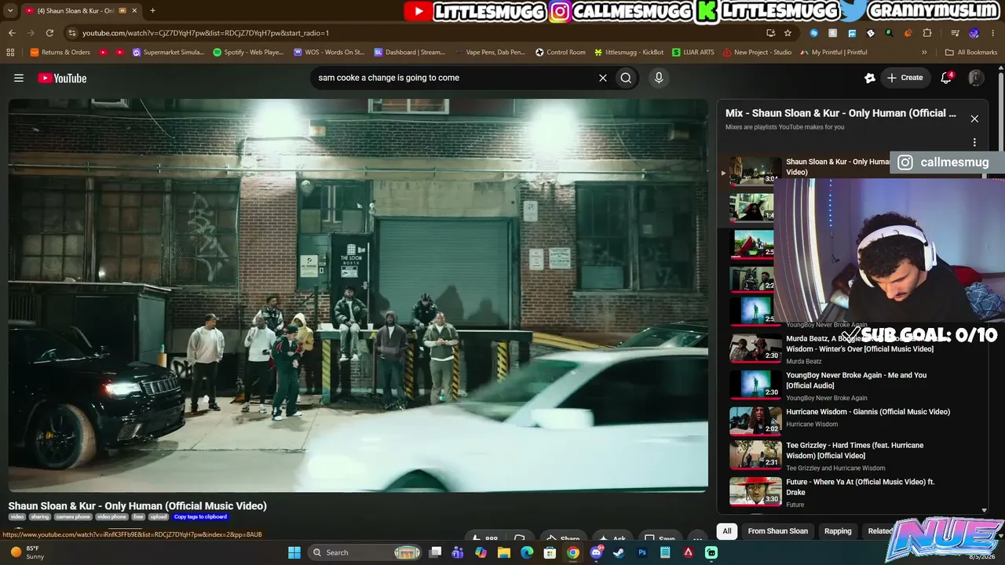Go to the YouTube home logo
Screen dimensions: 1005x565
pos(62,78)
